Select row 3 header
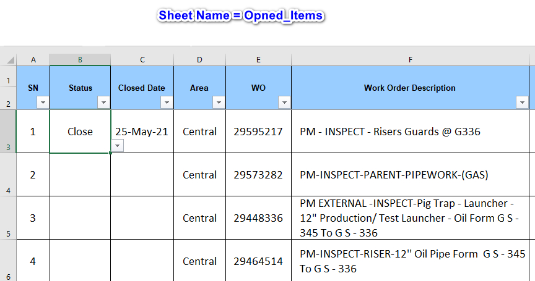Screen dimensions: 535x281 [8, 132]
